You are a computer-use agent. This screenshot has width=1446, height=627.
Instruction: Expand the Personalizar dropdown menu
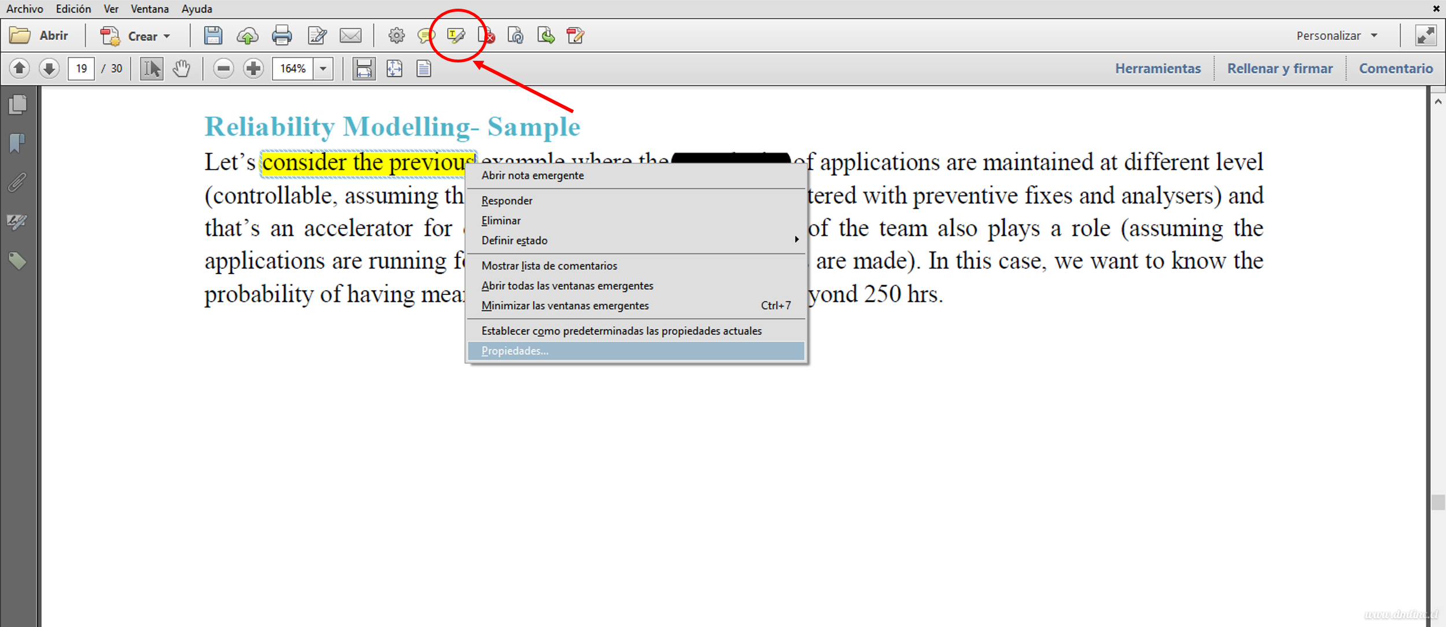(x=1337, y=35)
